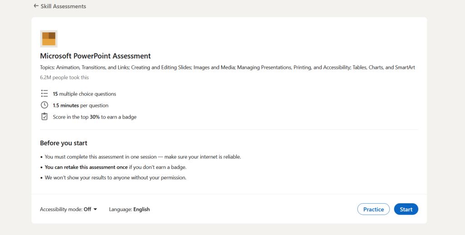Open the Skill Assessments link

point(63,6)
